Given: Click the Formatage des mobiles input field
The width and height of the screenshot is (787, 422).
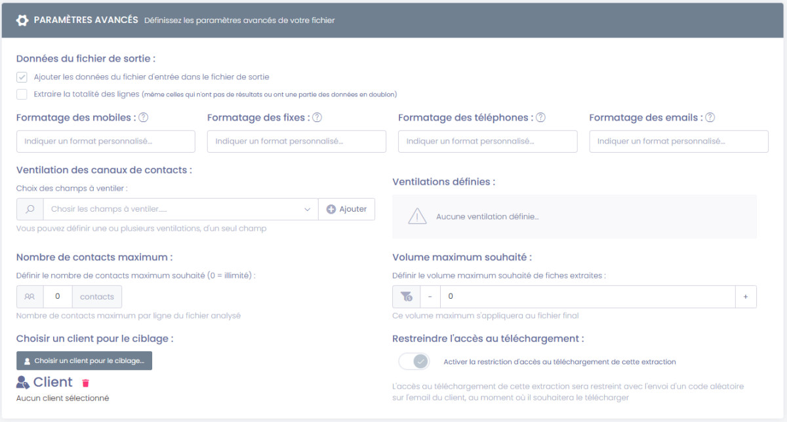Looking at the screenshot, I should 106,142.
